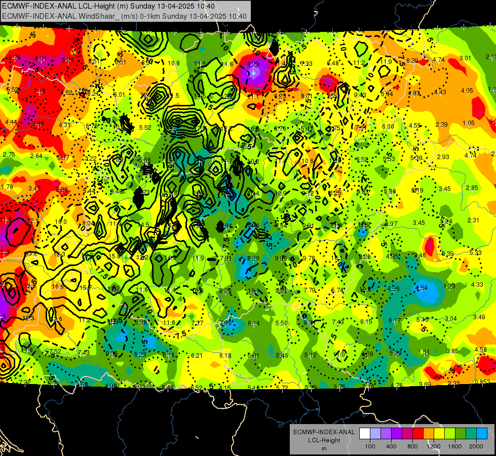Click the wind shear value 6.91

coord(41,59)
